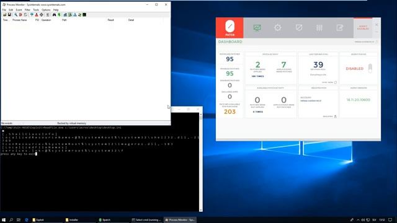The height and width of the screenshot is (223, 397).
Task: Click the green Jump To Object icon
Action: click(59, 15)
